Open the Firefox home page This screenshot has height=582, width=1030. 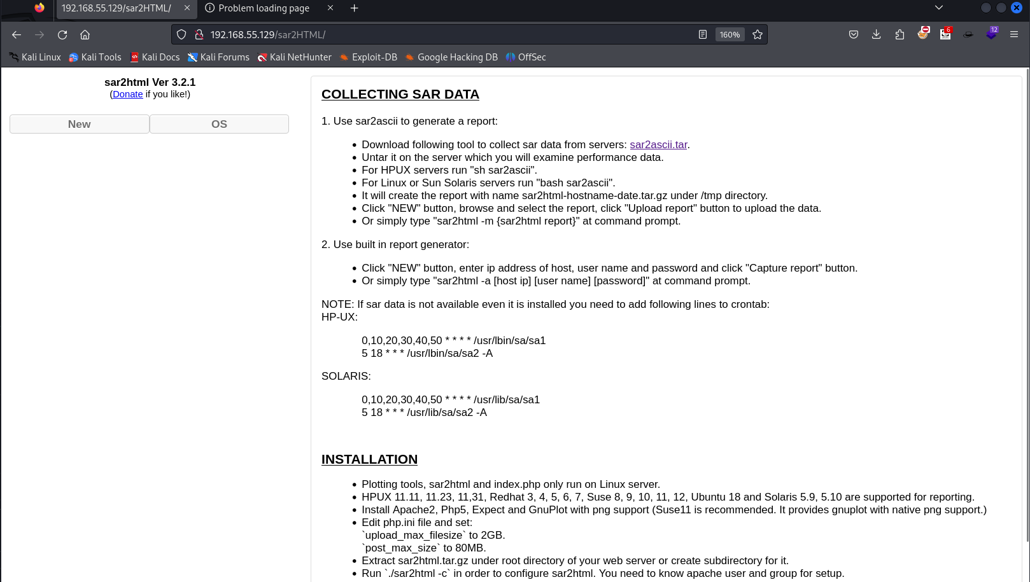coord(85,34)
